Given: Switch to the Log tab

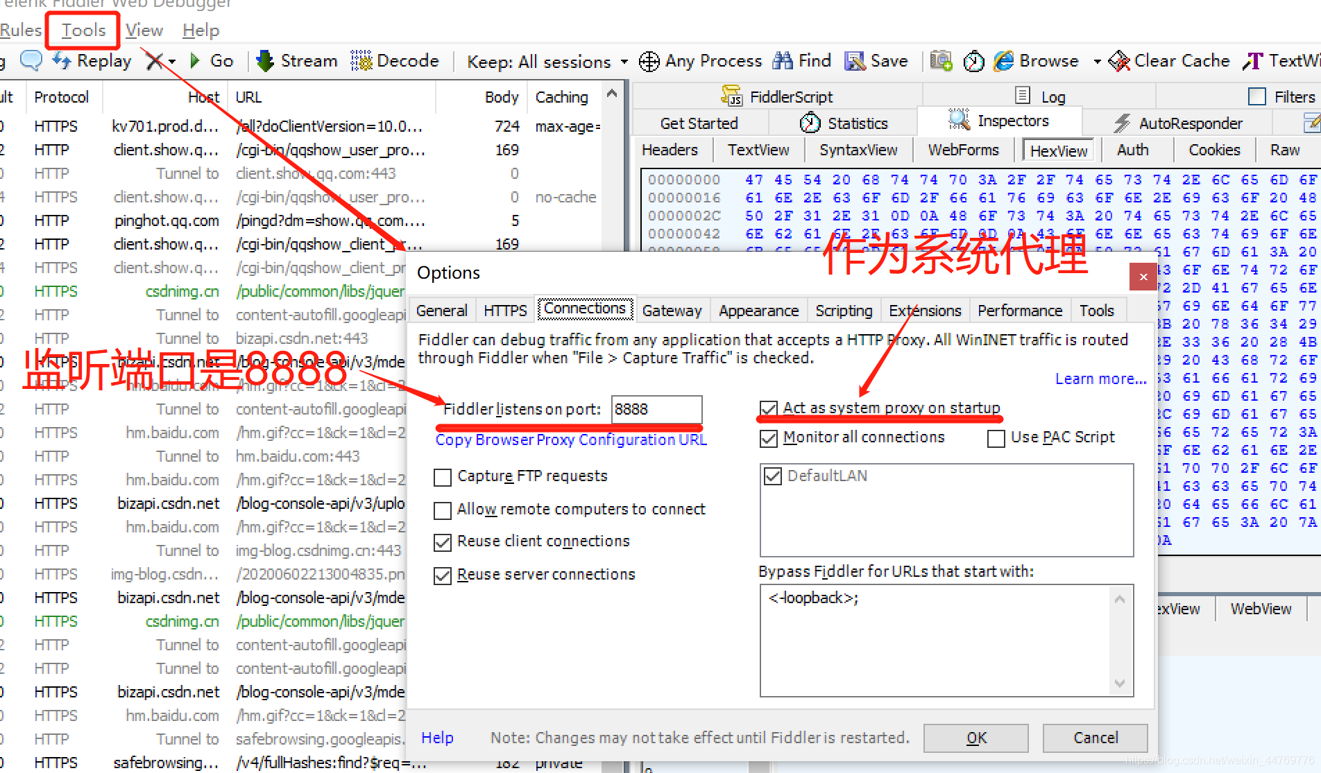Looking at the screenshot, I should pos(1039,96).
